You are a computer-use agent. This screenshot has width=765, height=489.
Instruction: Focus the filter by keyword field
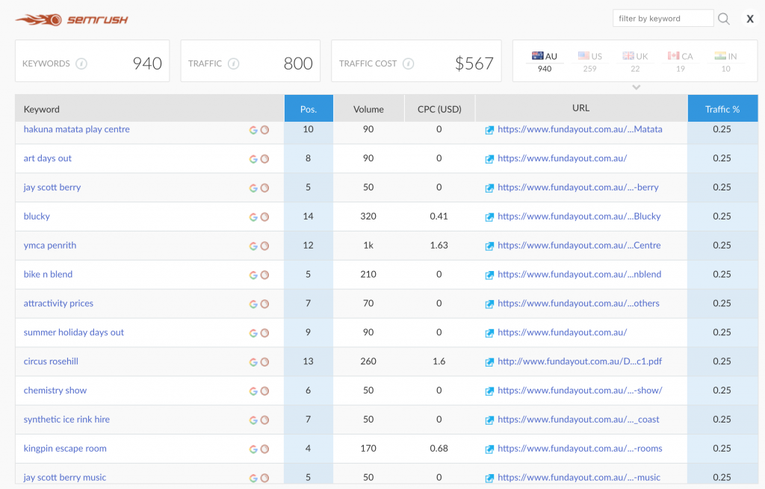tap(663, 19)
